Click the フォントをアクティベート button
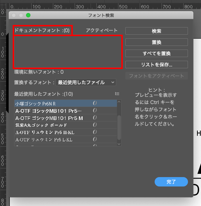 [x=156, y=76]
